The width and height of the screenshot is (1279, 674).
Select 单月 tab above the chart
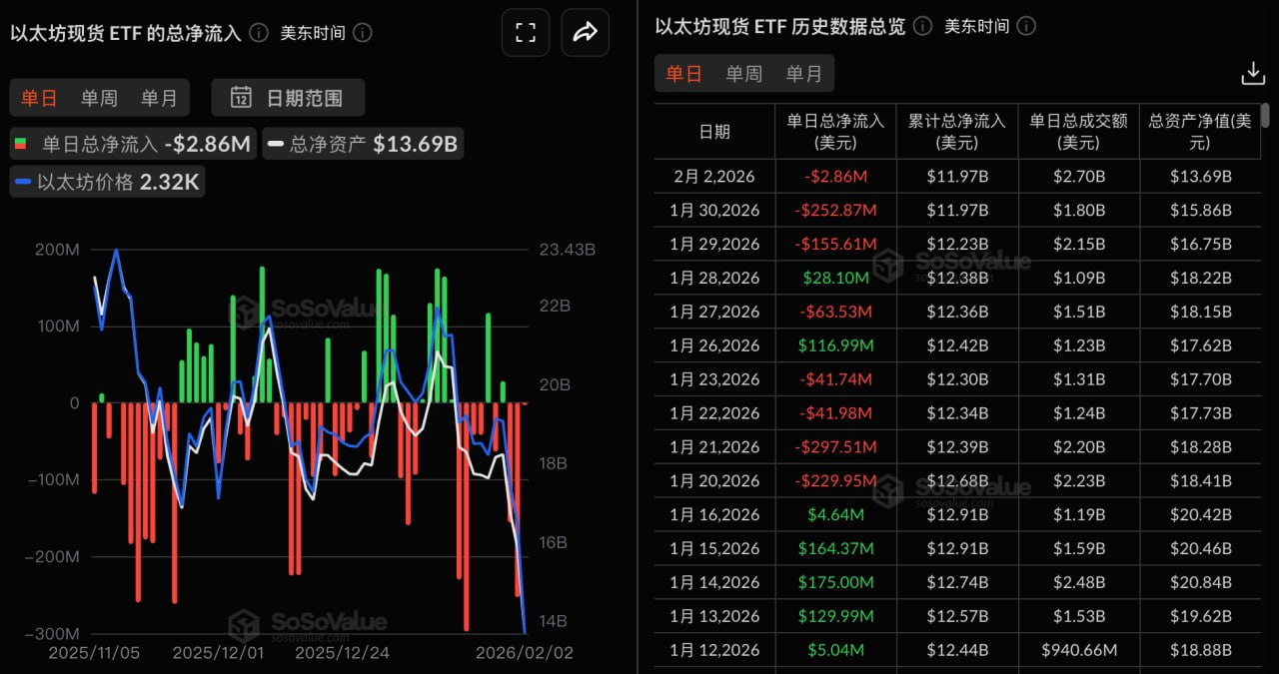159,98
